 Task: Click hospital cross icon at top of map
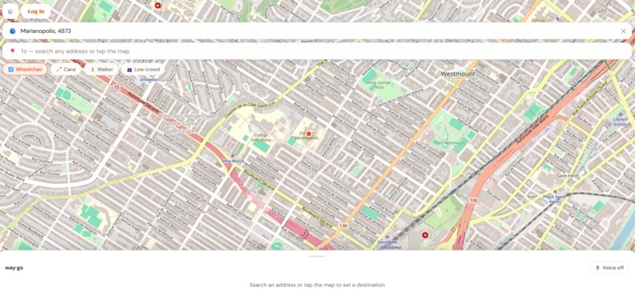click(158, 6)
